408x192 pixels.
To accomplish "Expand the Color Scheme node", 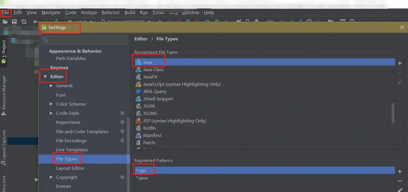I will pos(51,104).
